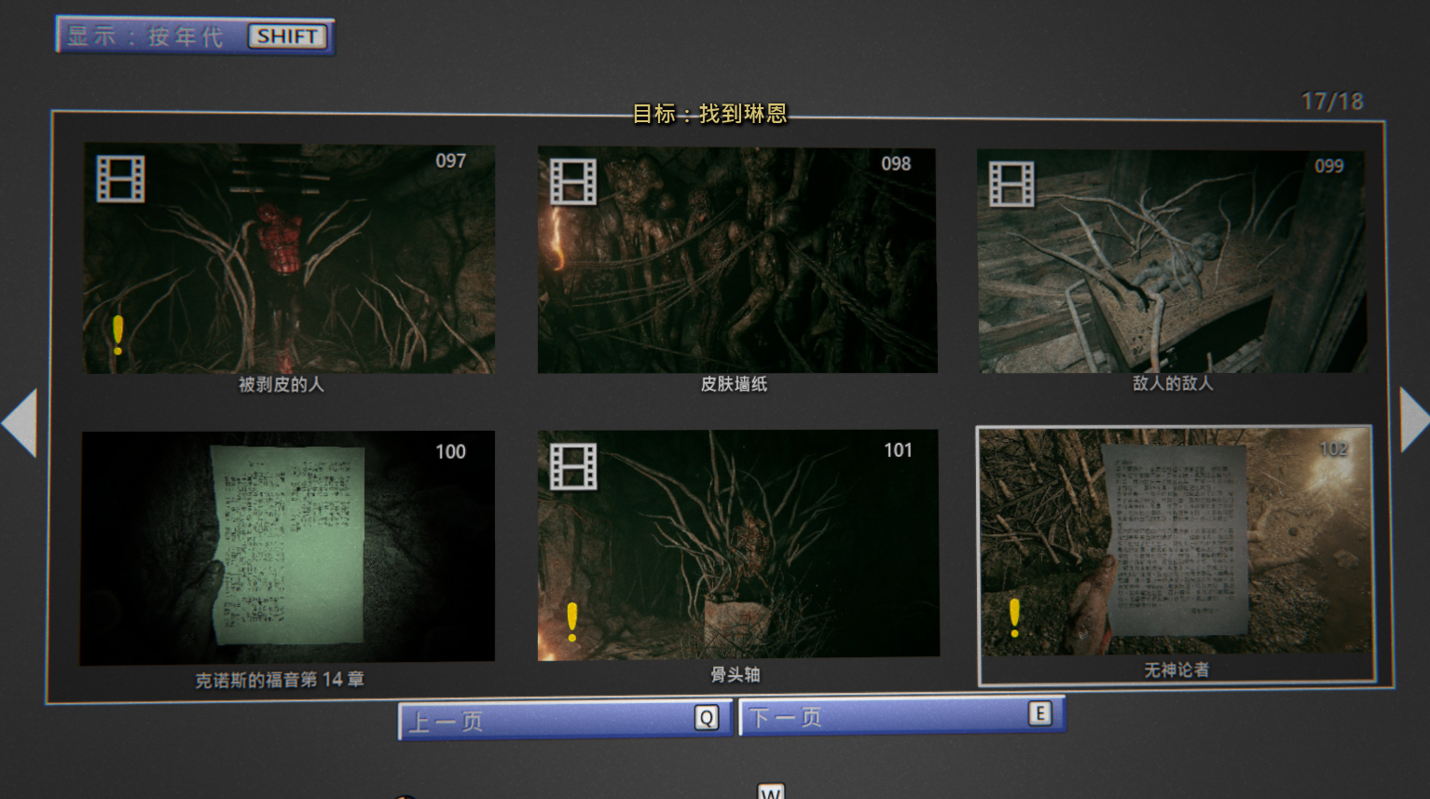Click the caption 无神论者
Image resolution: width=1430 pixels, height=799 pixels.
(x=1176, y=669)
